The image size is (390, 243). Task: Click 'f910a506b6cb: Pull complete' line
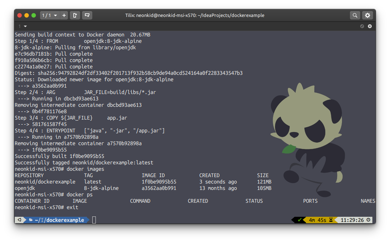(x=54, y=60)
